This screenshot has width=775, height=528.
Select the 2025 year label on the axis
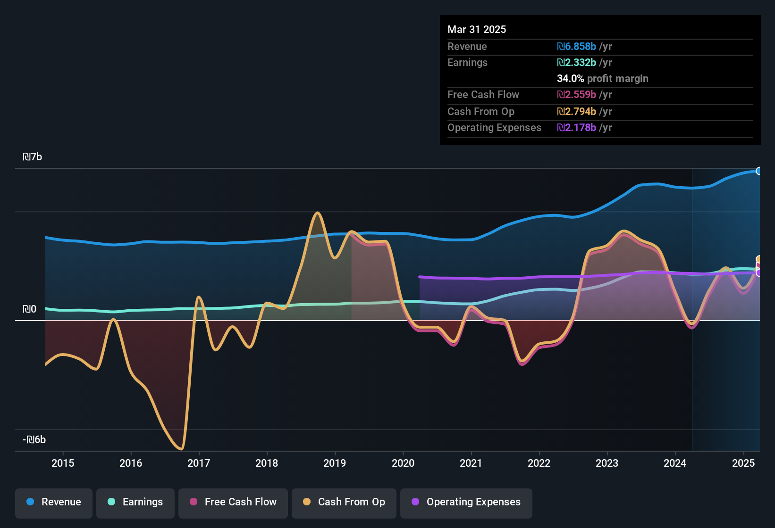(744, 463)
